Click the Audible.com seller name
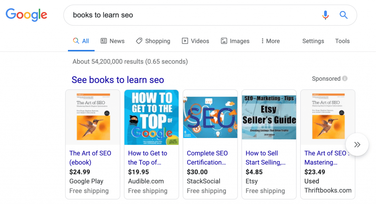376x204 pixels. (x=146, y=181)
